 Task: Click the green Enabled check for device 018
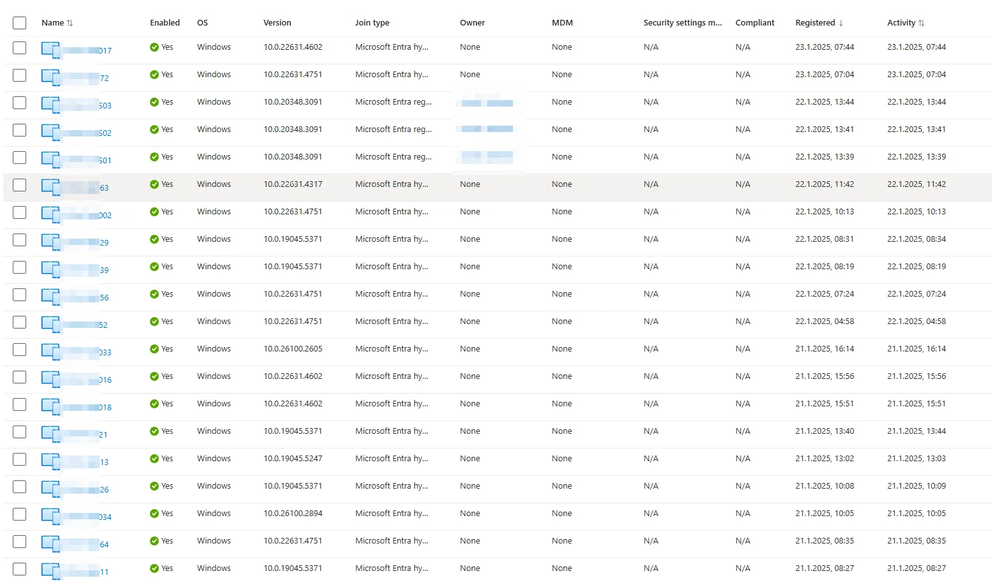154,404
